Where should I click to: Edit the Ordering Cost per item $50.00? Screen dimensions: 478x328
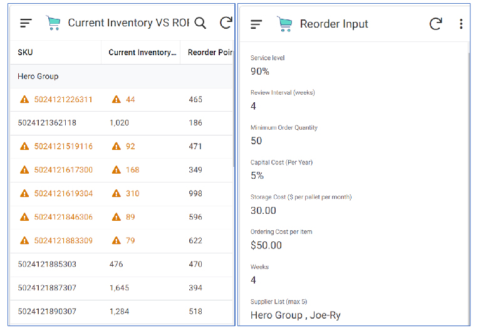(266, 245)
